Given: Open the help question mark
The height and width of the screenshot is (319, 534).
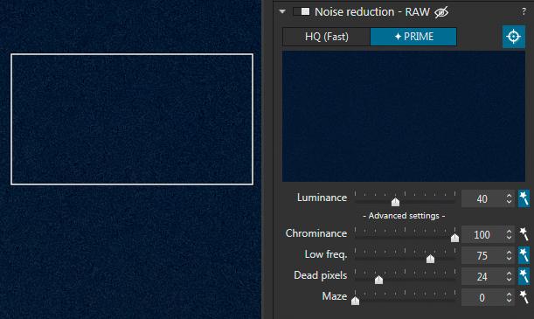Looking at the screenshot, I should pos(524,11).
